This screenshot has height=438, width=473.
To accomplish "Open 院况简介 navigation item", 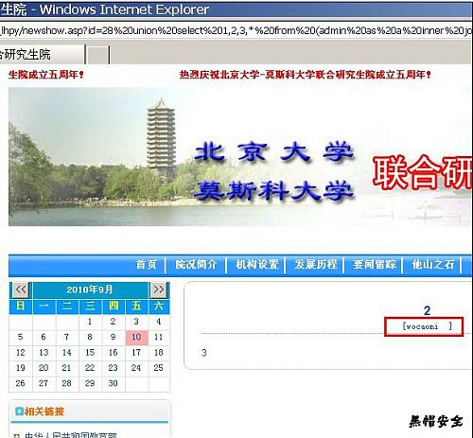I will [196, 264].
